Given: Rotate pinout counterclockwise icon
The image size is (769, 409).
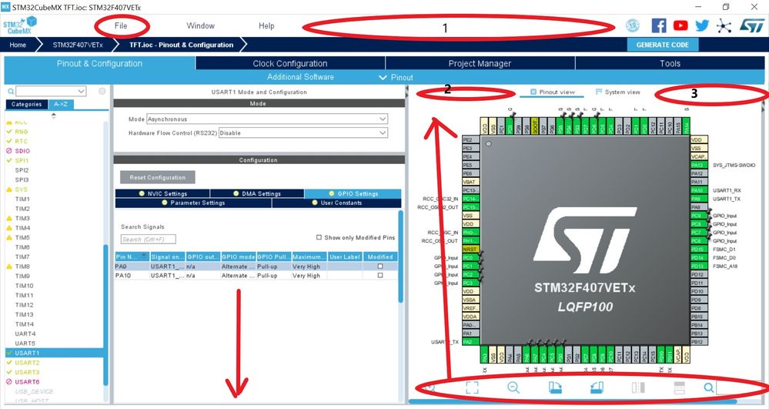Looking at the screenshot, I should [x=597, y=387].
